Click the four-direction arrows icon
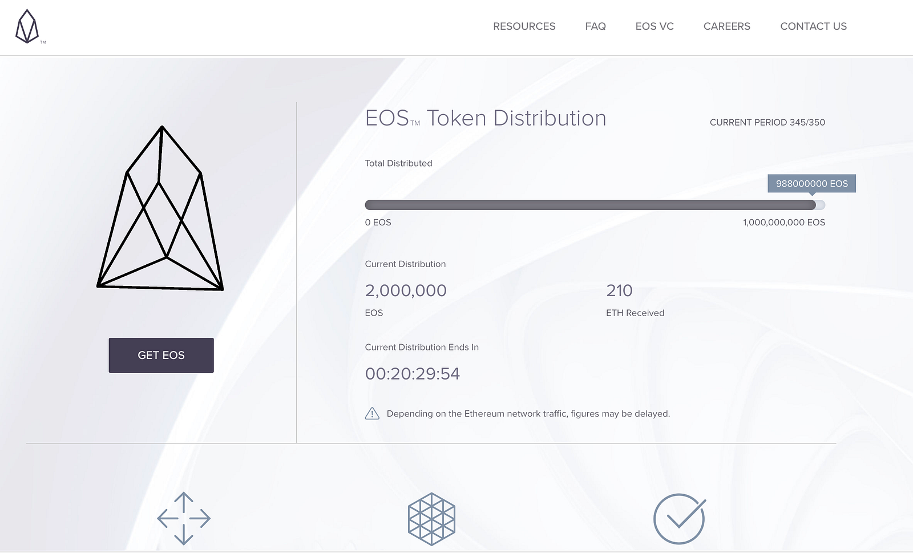This screenshot has height=553, width=913. pyautogui.click(x=184, y=518)
